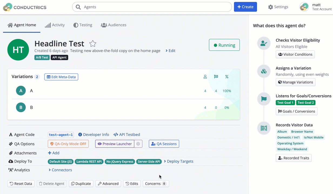Click the QA Options check icon

[x=11, y=144]
